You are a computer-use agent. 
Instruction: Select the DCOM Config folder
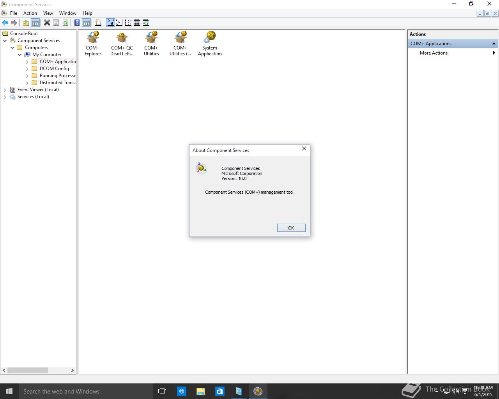coord(54,69)
